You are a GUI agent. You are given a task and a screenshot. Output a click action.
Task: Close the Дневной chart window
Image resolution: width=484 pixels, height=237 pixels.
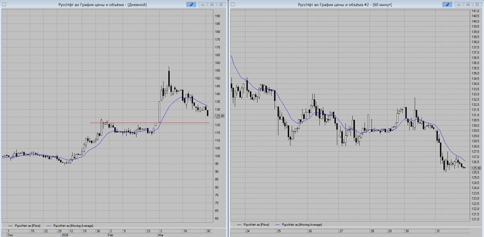pos(221,5)
